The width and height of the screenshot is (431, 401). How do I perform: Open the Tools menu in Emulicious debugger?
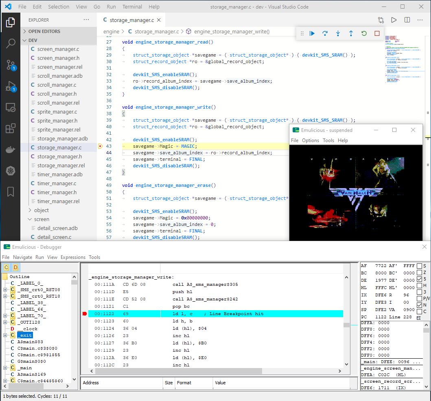pos(94,257)
